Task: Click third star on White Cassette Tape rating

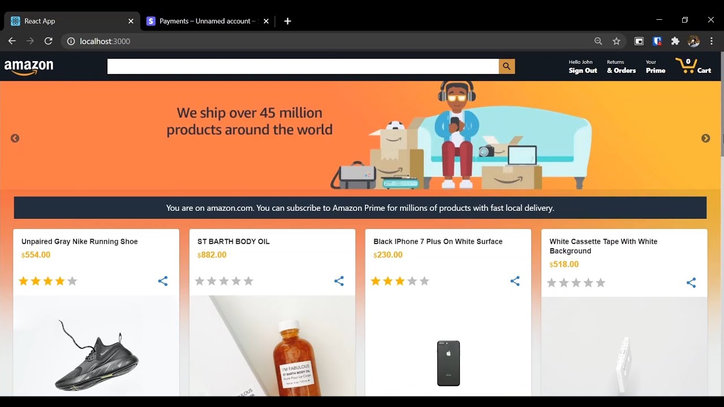Action: (576, 283)
